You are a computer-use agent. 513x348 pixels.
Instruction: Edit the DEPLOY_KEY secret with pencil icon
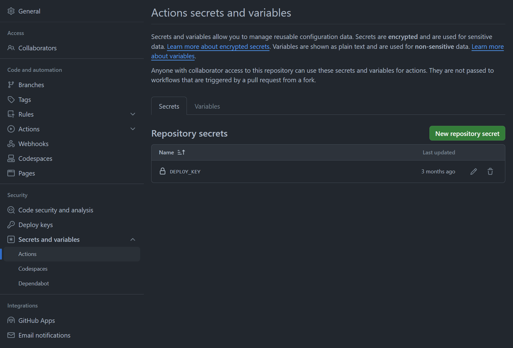point(474,172)
